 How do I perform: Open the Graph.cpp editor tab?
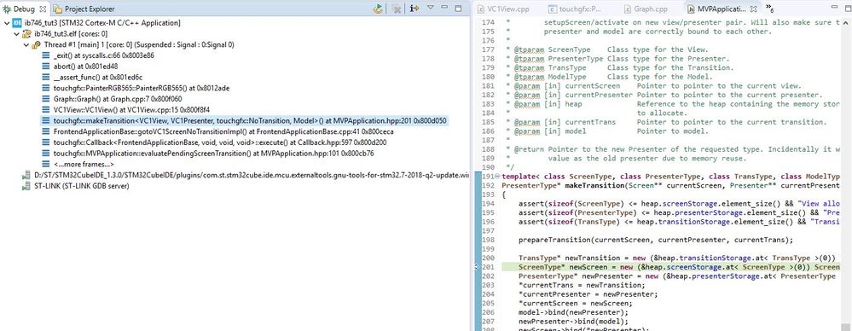pyautogui.click(x=646, y=9)
